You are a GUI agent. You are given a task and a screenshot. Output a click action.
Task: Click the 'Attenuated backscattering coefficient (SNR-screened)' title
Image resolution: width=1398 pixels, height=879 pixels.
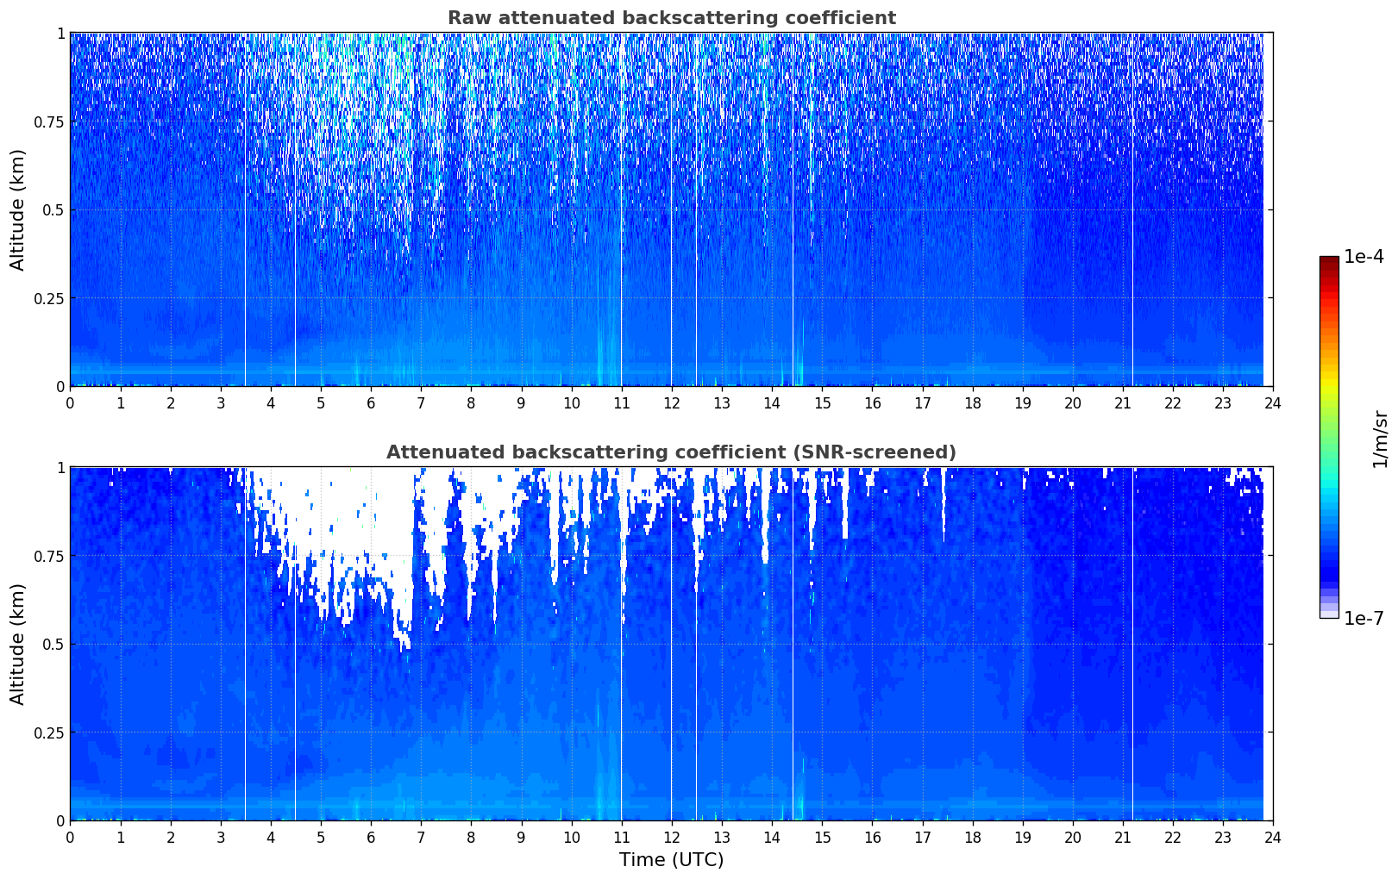[x=671, y=452]
